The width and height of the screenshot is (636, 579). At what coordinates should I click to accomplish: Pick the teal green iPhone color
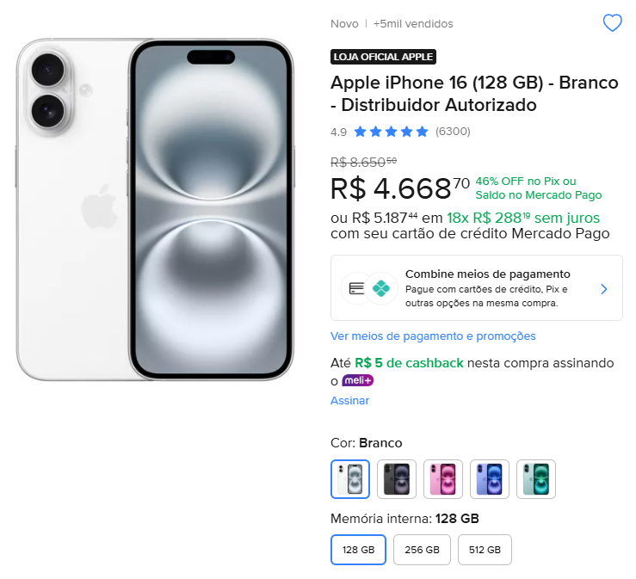pos(536,479)
